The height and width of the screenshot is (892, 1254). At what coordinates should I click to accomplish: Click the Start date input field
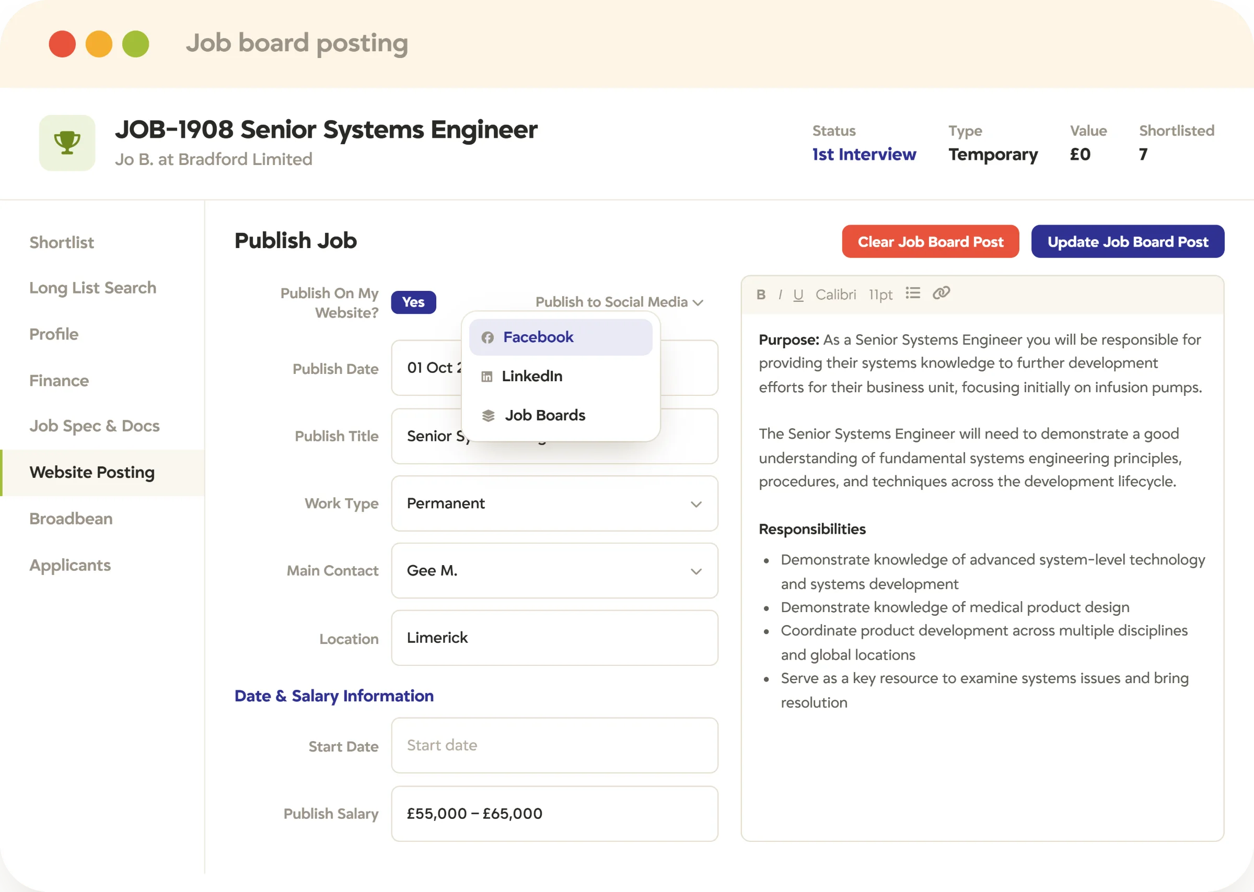[x=554, y=745]
